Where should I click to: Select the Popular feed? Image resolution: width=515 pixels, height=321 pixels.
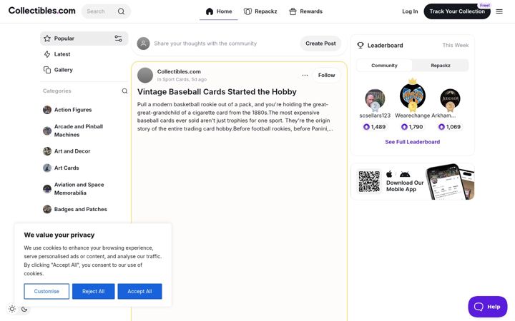(84, 39)
